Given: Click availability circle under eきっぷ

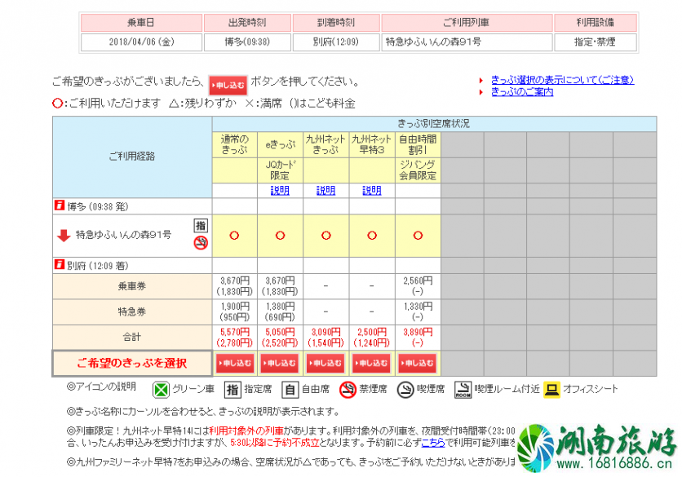Looking at the screenshot, I should tap(280, 236).
